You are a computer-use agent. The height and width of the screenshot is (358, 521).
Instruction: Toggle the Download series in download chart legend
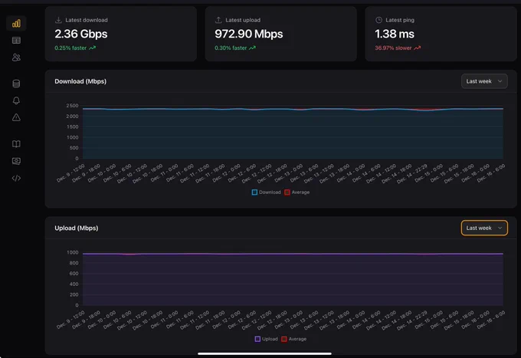click(266, 192)
